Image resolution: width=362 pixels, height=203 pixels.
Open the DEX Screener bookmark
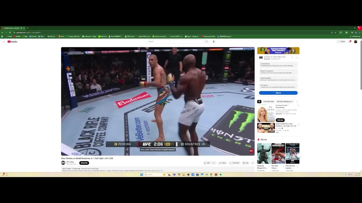pos(130,36)
